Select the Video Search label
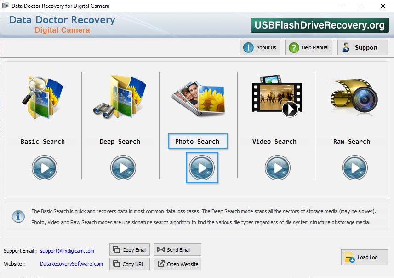The width and height of the screenshot is (394, 278). pyautogui.click(x=274, y=141)
